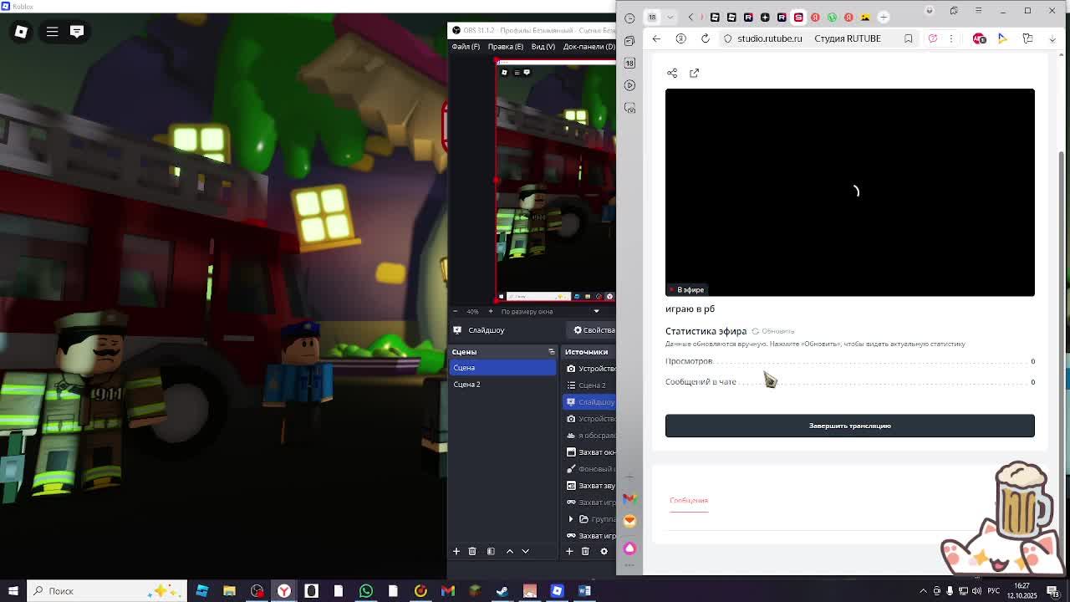Open Yandex Browser from taskbar
The width and height of the screenshot is (1070, 602).
click(284, 591)
